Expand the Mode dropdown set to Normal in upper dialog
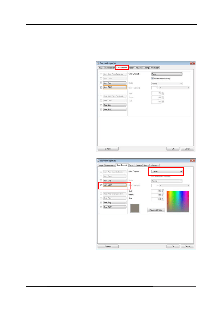Viewport: 221px width, 314px height. coord(167,84)
